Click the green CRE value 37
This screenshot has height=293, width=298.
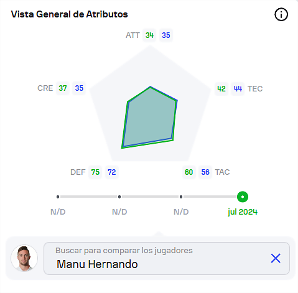(63, 88)
